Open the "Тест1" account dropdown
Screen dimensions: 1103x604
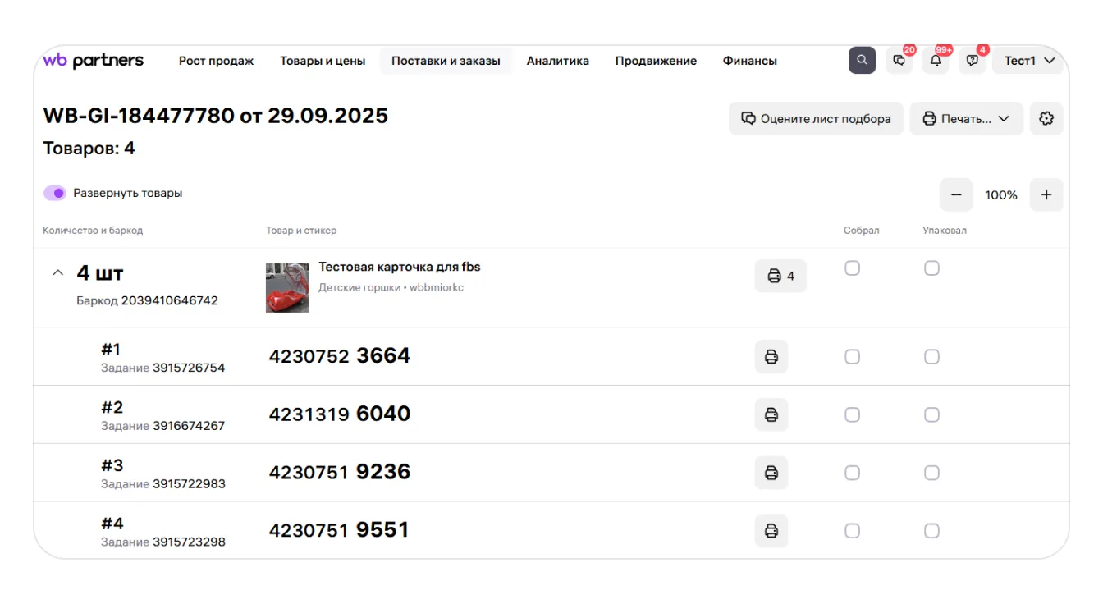[x=1028, y=61]
